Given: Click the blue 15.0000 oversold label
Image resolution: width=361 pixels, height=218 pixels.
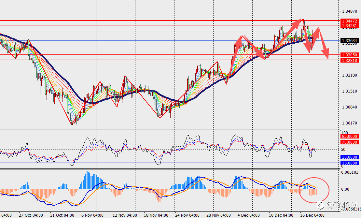Looking at the screenshot, I should [349, 163].
